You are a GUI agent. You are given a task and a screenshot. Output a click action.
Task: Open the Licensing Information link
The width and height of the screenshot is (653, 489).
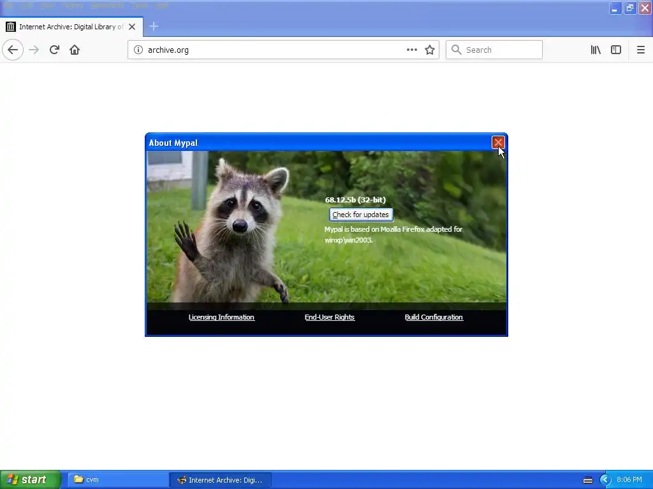point(221,317)
